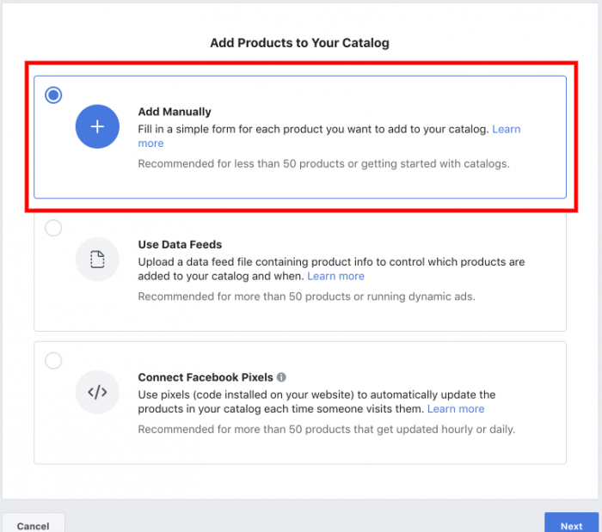This screenshot has width=602, height=532.
Task: Open Learn more link for Facebook pixels
Action: 456,409
